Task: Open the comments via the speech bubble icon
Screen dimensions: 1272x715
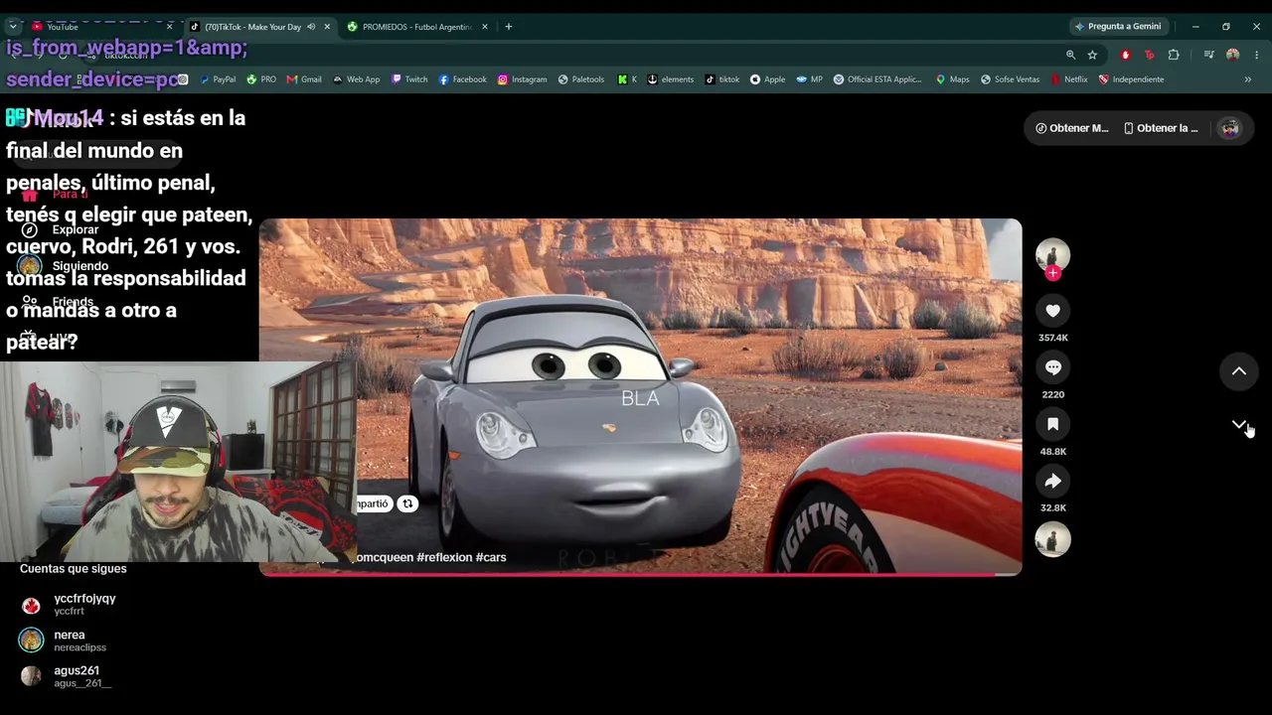Action: coord(1052,367)
